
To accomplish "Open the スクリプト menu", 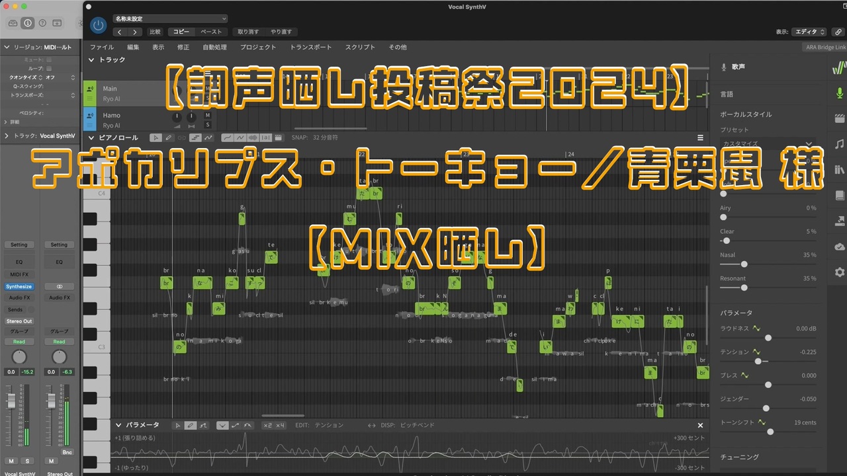I will (x=360, y=47).
